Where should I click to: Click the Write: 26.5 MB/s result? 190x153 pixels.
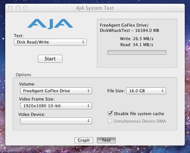[x=137, y=39]
